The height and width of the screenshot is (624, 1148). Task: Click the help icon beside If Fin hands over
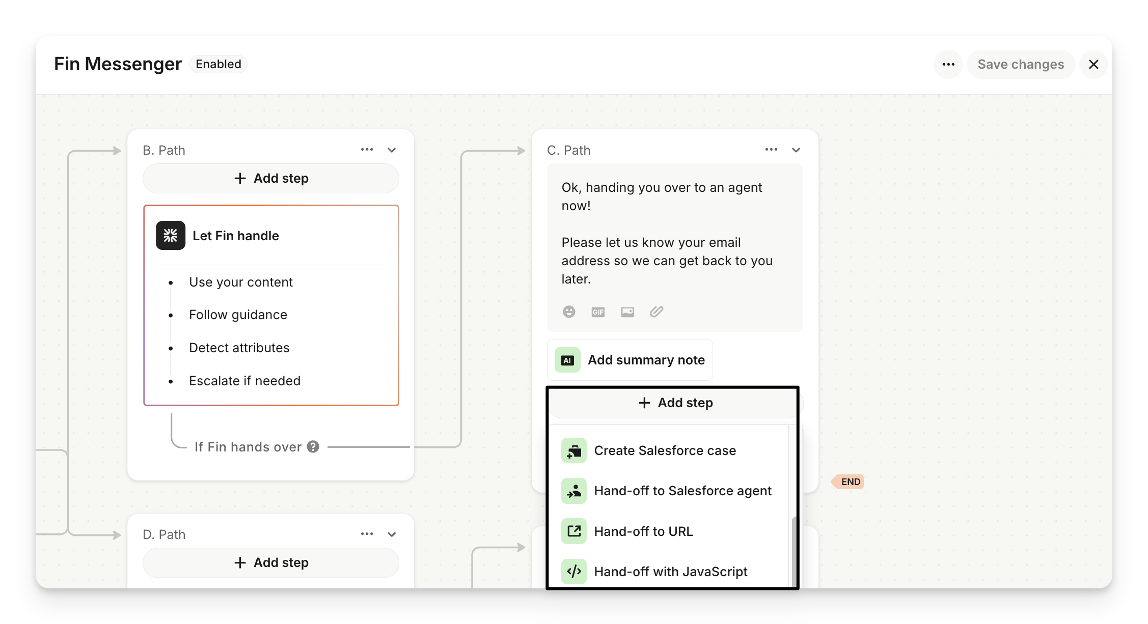click(x=313, y=447)
